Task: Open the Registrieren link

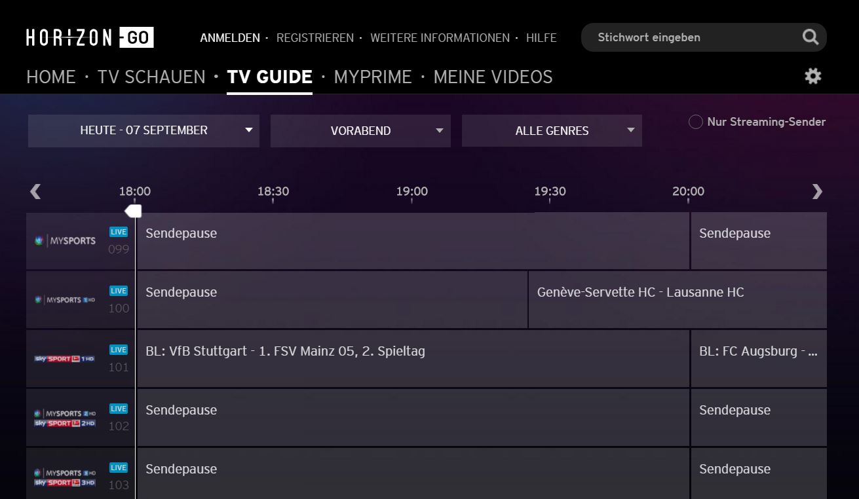Action: pos(315,38)
